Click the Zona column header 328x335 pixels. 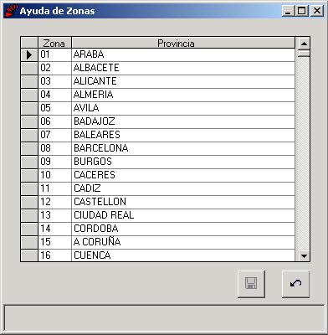[x=54, y=43]
